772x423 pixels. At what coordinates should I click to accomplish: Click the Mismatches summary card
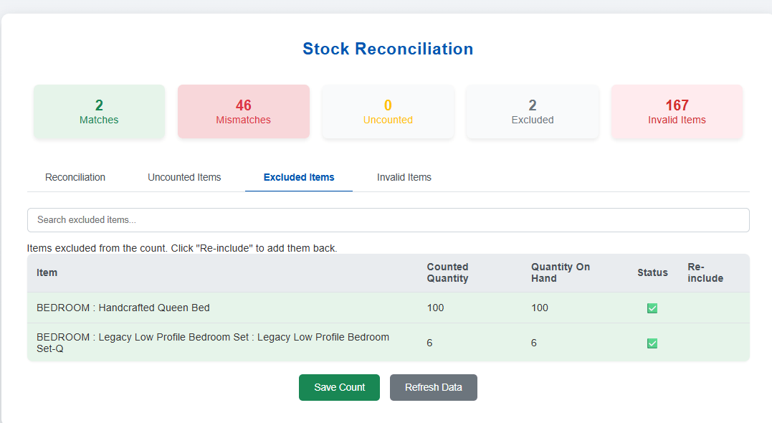coord(244,112)
